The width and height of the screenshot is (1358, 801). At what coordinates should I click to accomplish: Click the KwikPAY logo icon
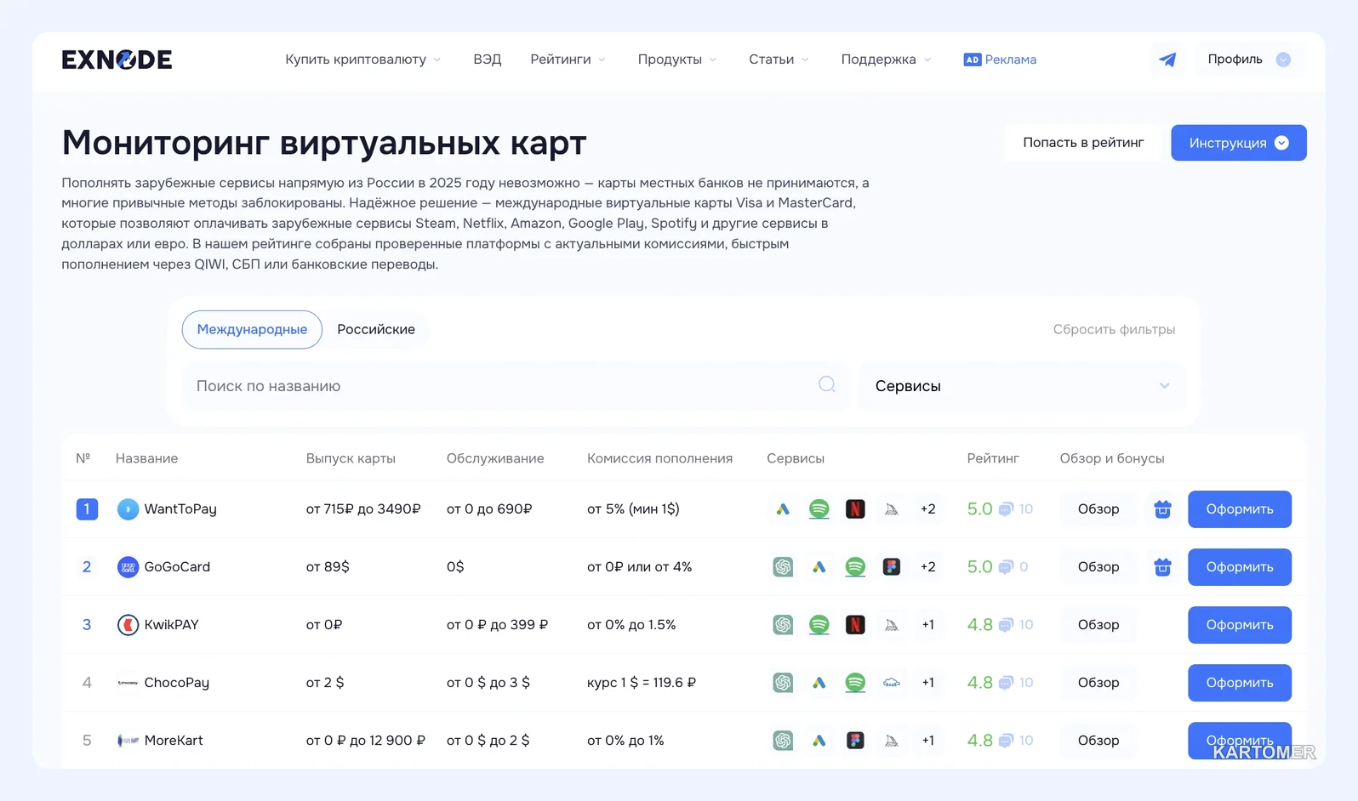coord(128,625)
